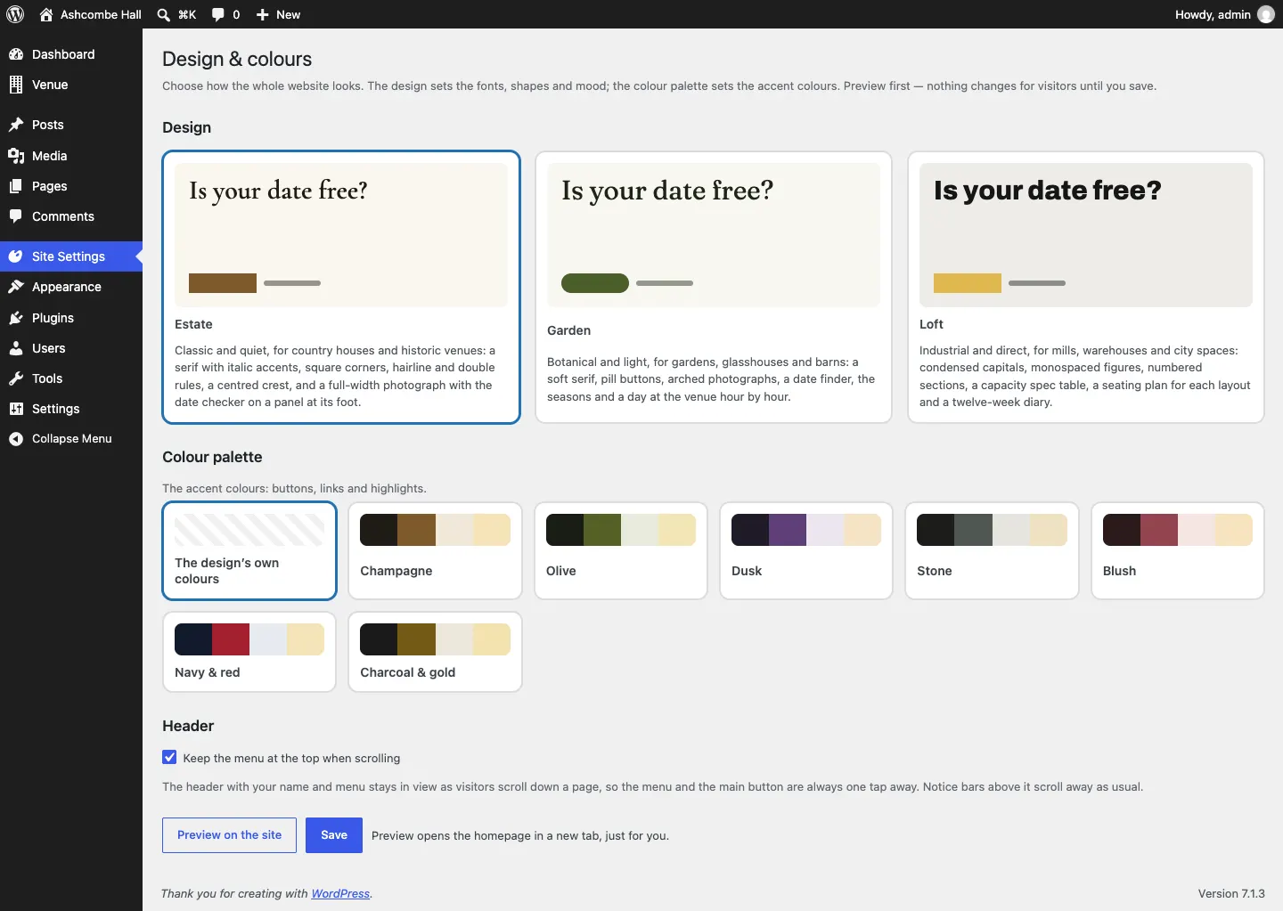Click the Design & colours heading
This screenshot has width=1283, height=911.
coord(237,59)
